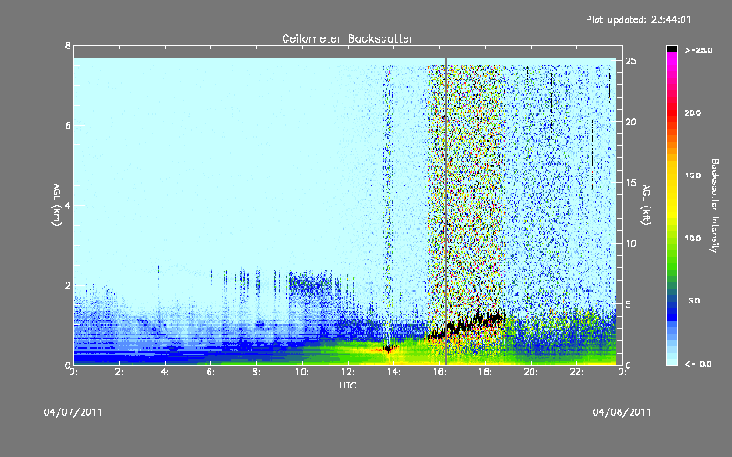The image size is (732, 457).
Task: Click the 'Backscatter Intensity' colorbar label
Action: pyautogui.click(x=715, y=206)
